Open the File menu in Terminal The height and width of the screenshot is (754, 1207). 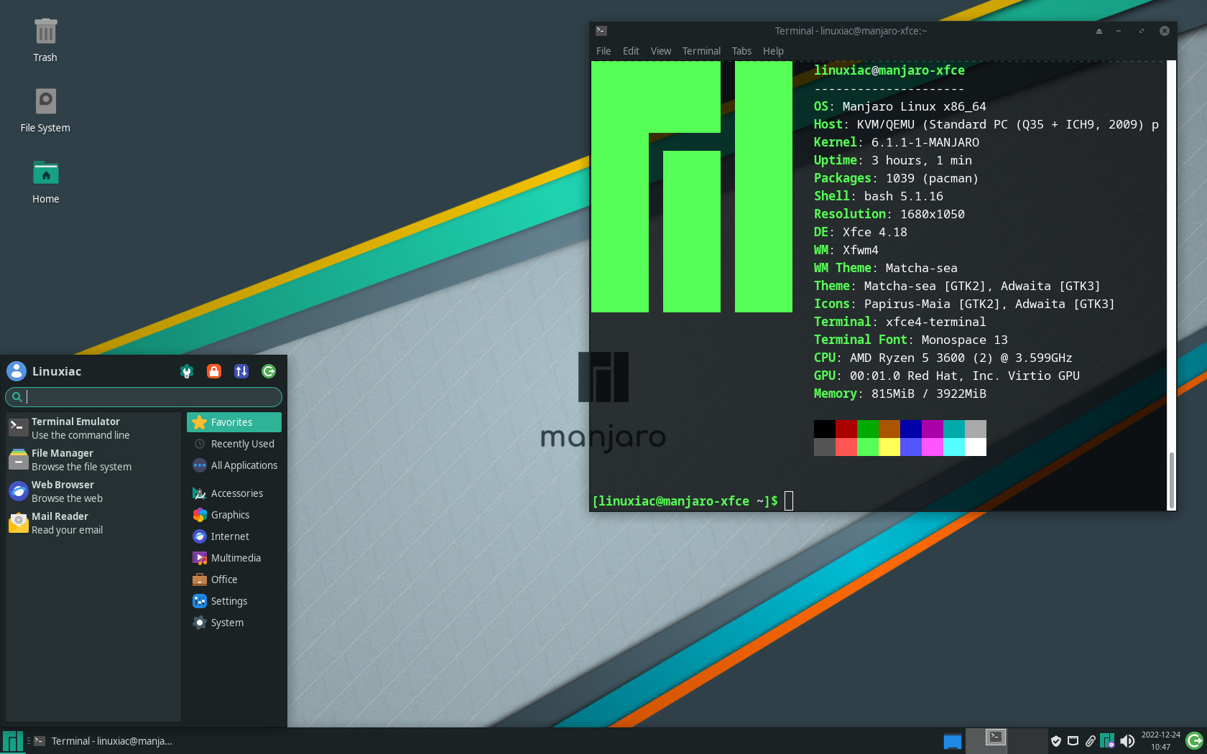(x=603, y=51)
